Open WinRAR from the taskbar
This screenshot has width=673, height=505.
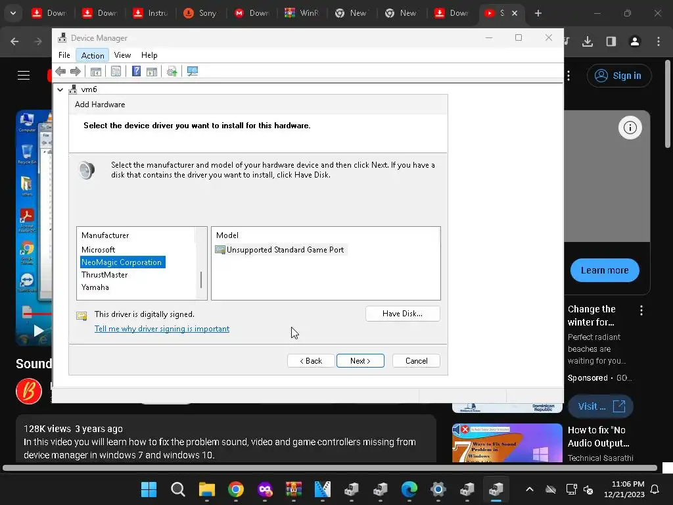(294, 489)
